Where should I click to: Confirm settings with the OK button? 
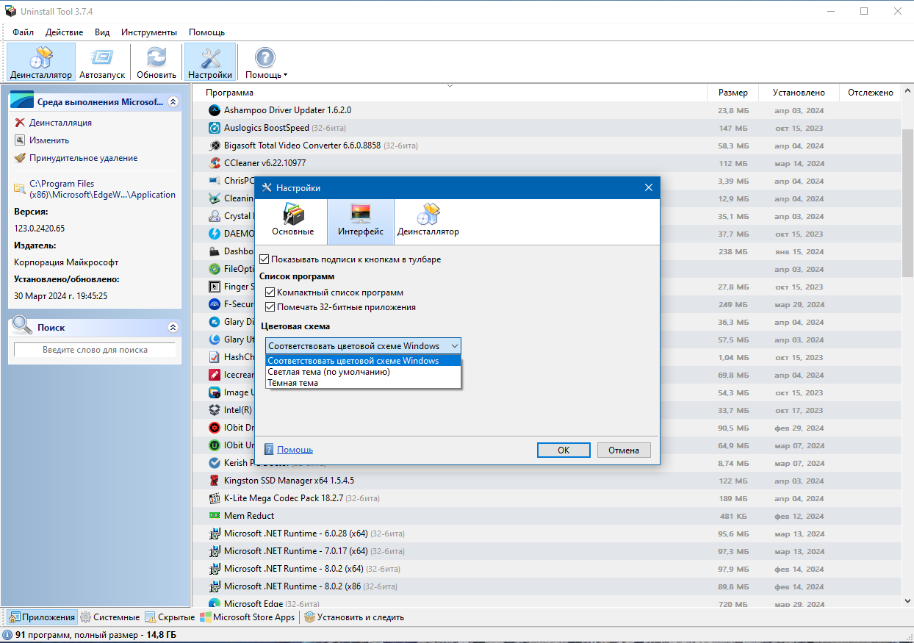coord(564,450)
